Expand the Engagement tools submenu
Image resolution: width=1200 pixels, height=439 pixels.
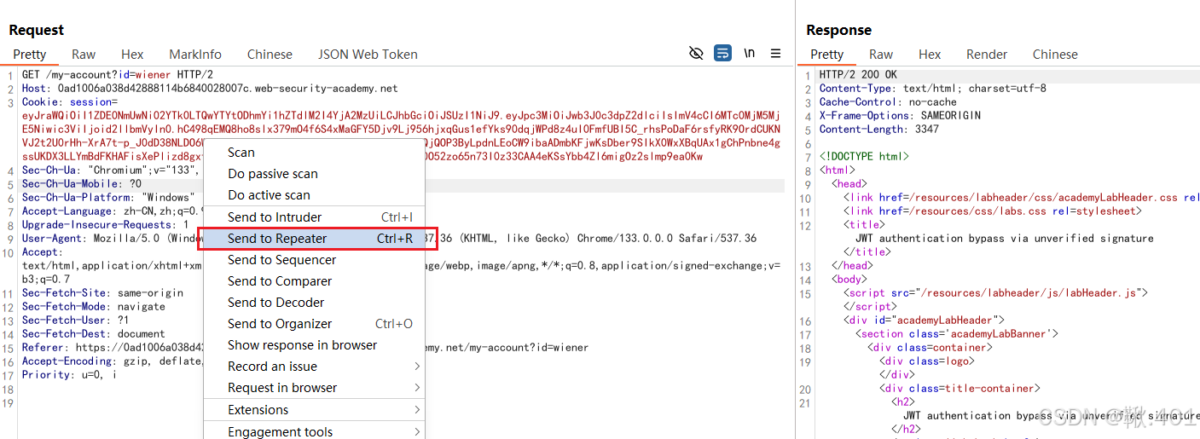tap(314, 431)
